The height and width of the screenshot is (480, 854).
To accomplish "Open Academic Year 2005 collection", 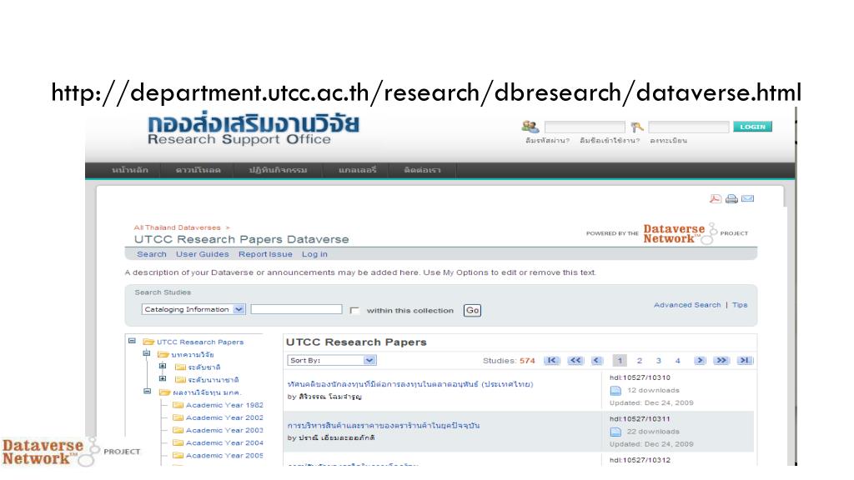I will click(x=224, y=456).
